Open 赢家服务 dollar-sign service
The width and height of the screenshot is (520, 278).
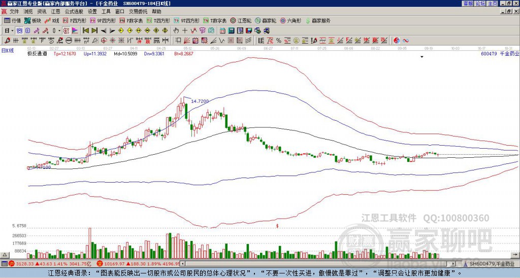click(x=318, y=20)
